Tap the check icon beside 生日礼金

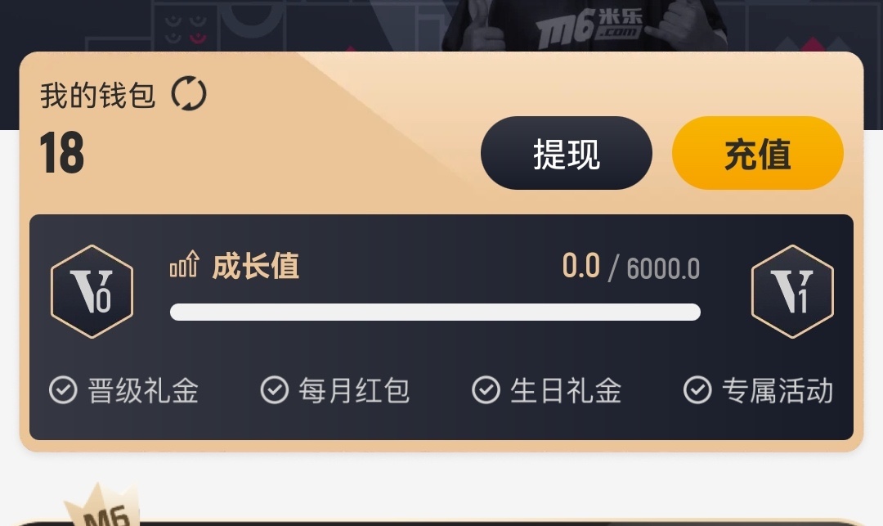tap(486, 390)
